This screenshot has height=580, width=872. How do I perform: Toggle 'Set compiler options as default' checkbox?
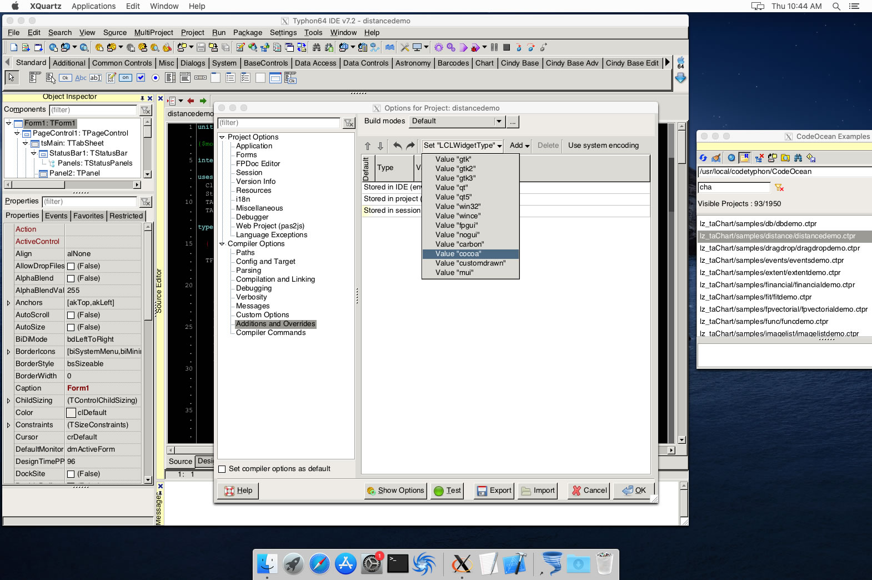[x=222, y=469]
